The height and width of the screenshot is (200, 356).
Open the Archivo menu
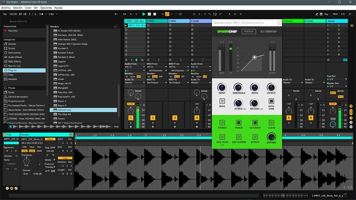click(x=6, y=8)
